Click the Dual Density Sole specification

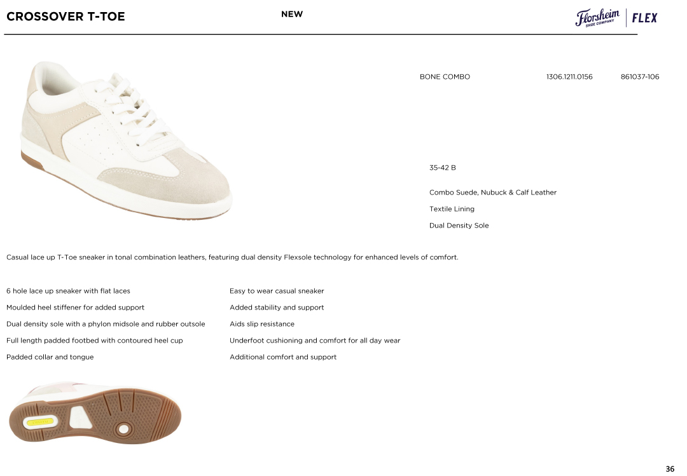[459, 226]
